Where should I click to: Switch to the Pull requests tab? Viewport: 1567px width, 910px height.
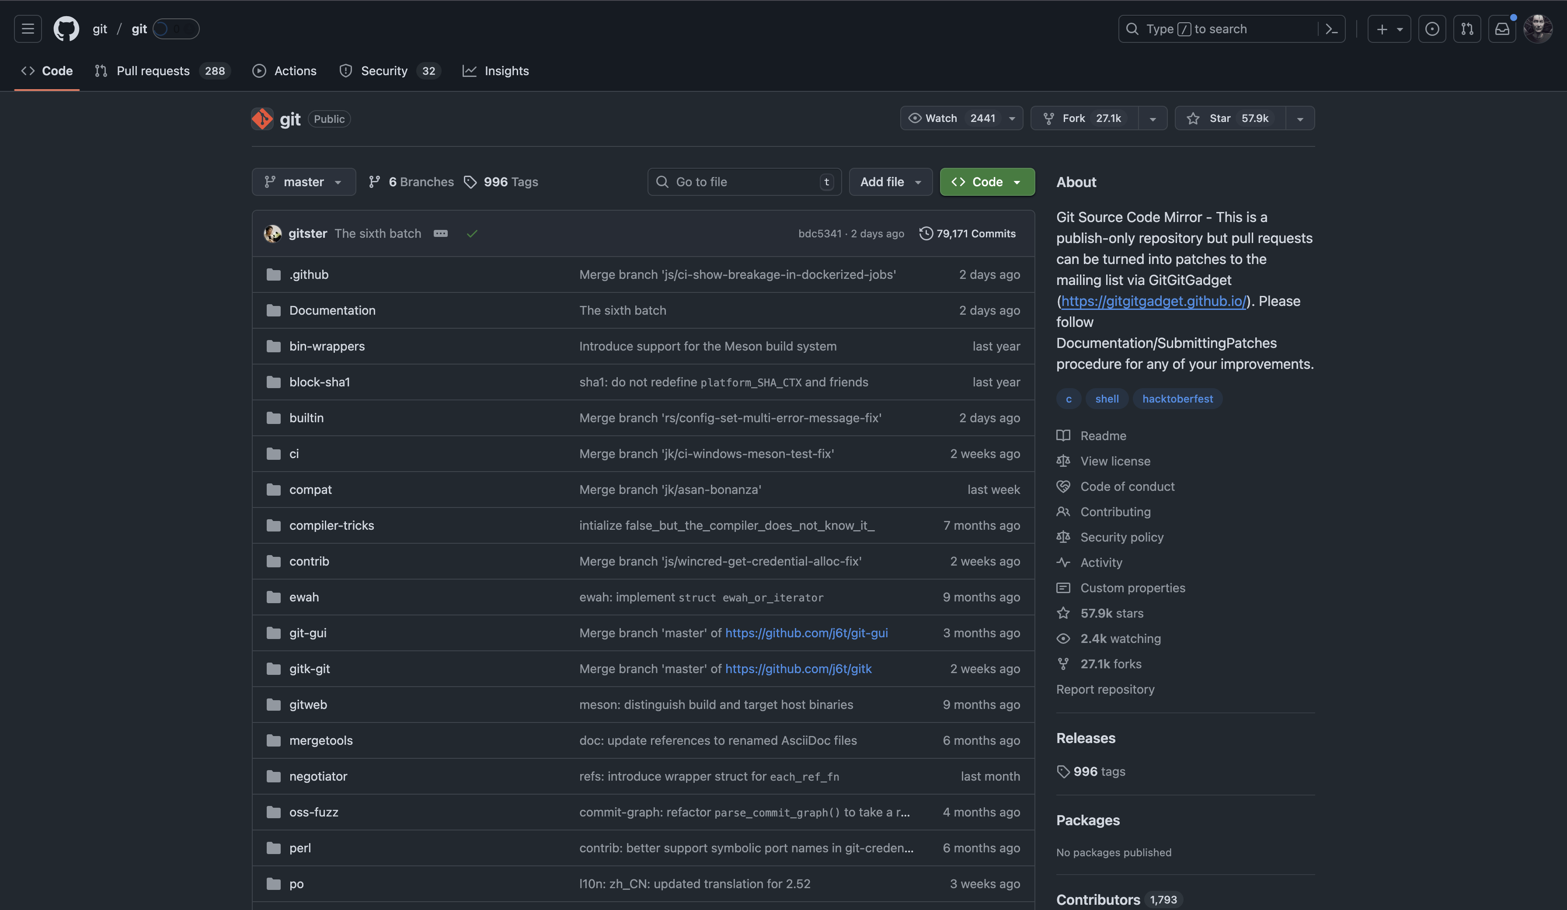(153, 70)
